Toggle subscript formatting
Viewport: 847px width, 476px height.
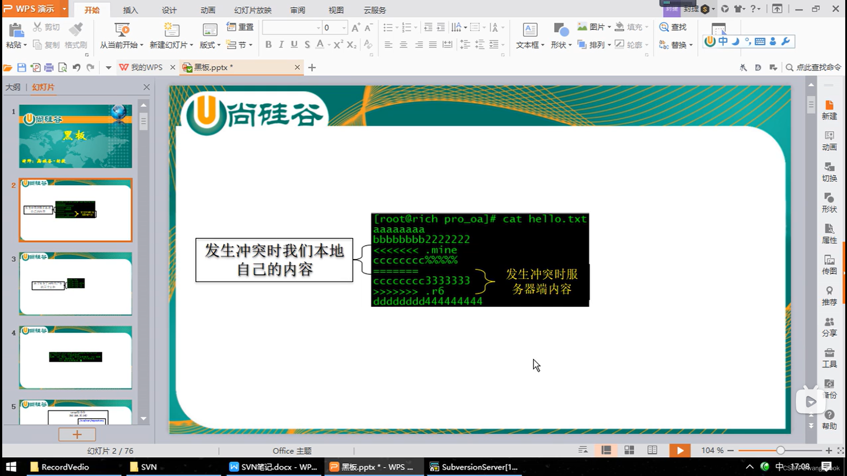(x=352, y=45)
